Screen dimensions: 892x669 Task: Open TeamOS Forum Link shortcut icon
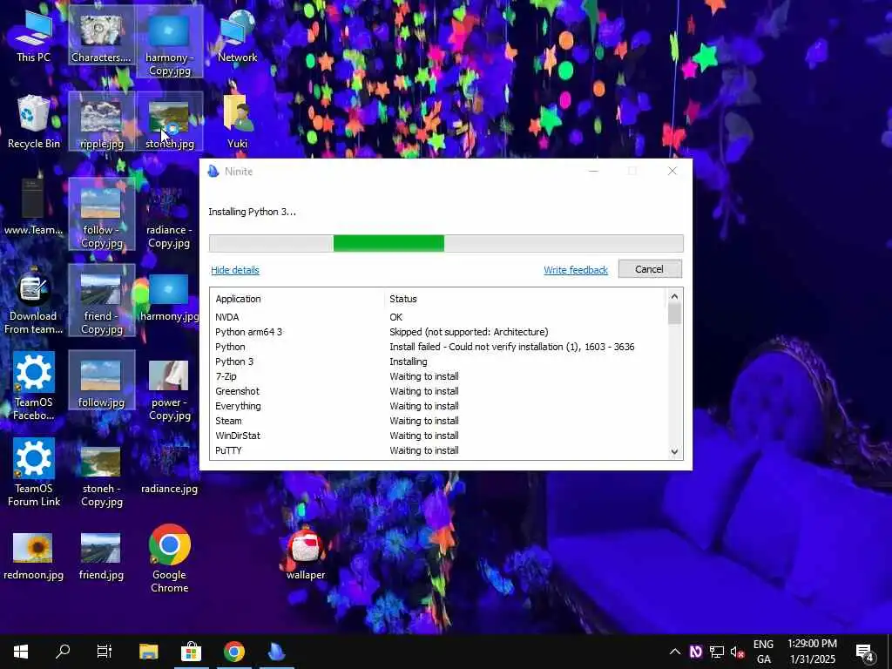34,472
